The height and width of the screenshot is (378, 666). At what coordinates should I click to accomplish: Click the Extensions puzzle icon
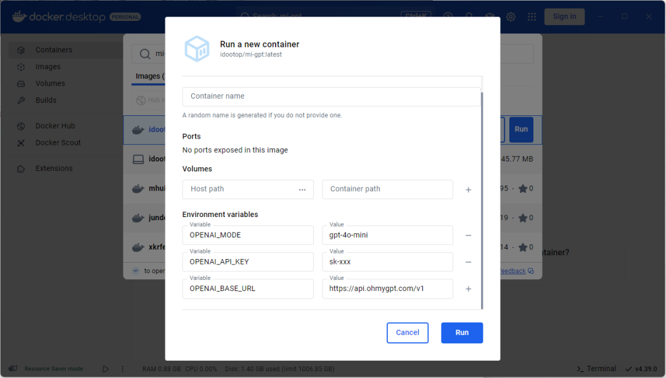coord(21,169)
